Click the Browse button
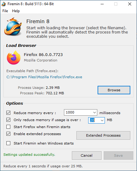This screenshot has width=137, height=171. coord(114,90)
